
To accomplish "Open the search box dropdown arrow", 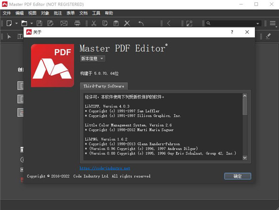I will [x=258, y=23].
